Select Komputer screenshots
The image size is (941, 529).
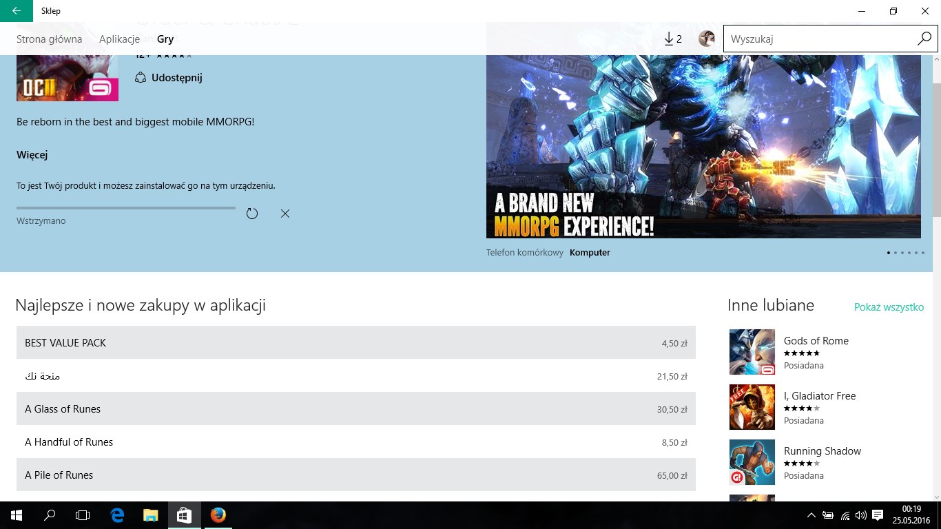point(590,253)
